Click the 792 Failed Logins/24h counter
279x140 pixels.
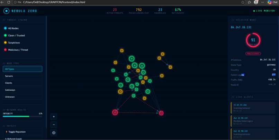click(x=138, y=11)
